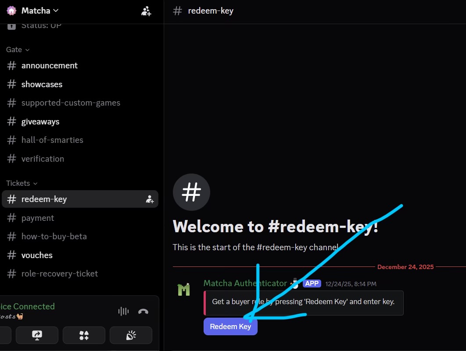Image resolution: width=466 pixels, height=351 pixels.
Task: Start screen sharing with the monitor icon
Action: coord(37,335)
